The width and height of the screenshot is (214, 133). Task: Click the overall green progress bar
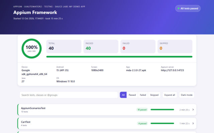(x=119, y=57)
